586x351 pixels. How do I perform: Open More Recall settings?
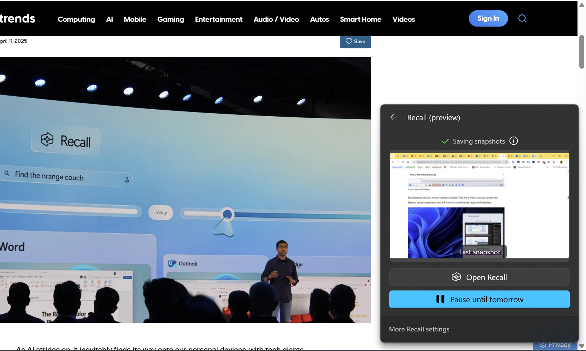click(x=419, y=329)
